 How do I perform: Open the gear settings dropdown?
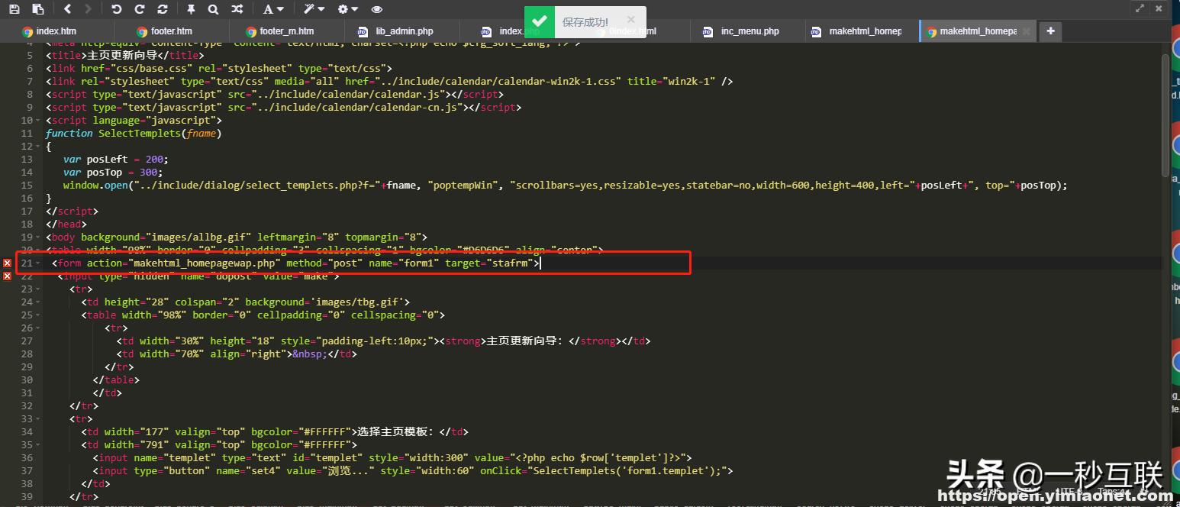click(x=347, y=9)
